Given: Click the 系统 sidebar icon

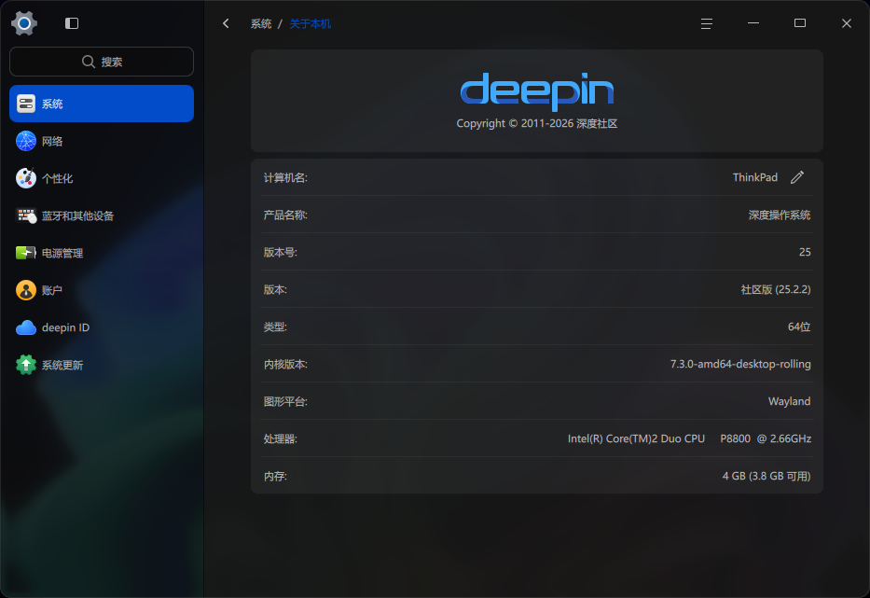Looking at the screenshot, I should [x=26, y=104].
